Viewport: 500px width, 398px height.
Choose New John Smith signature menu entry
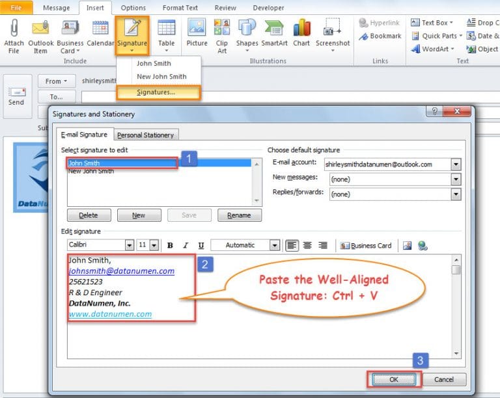coord(161,77)
